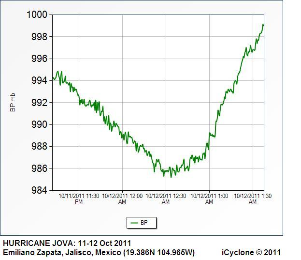Select the green BP legend line swatch
Screen dimensions: 301x260
pyautogui.click(x=134, y=223)
